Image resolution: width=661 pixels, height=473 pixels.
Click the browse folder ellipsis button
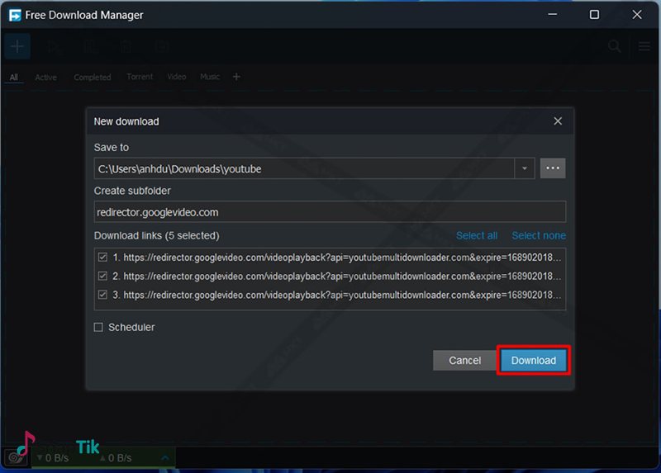553,168
